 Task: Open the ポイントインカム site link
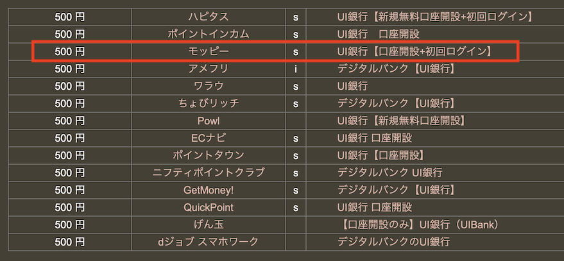click(209, 34)
